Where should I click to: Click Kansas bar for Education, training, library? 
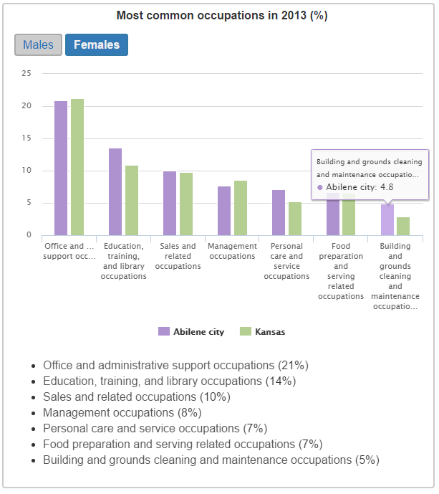coord(132,201)
